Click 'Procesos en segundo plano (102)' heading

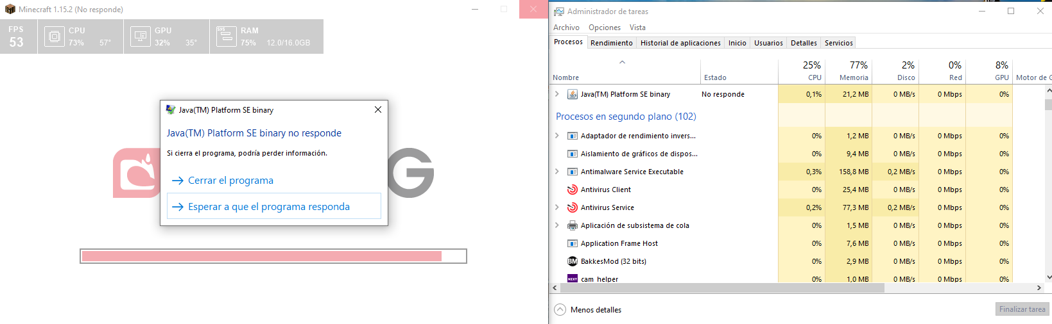pyautogui.click(x=626, y=117)
